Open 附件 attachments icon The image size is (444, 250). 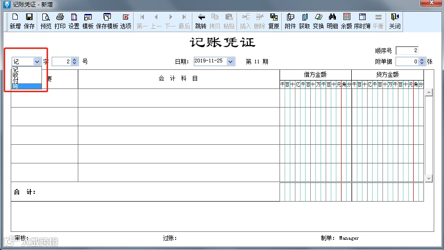click(x=290, y=21)
